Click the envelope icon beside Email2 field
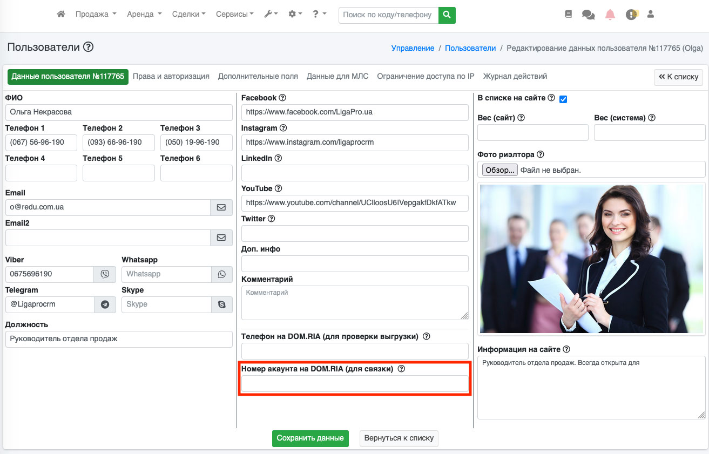This screenshot has height=454, width=709. tap(221, 237)
